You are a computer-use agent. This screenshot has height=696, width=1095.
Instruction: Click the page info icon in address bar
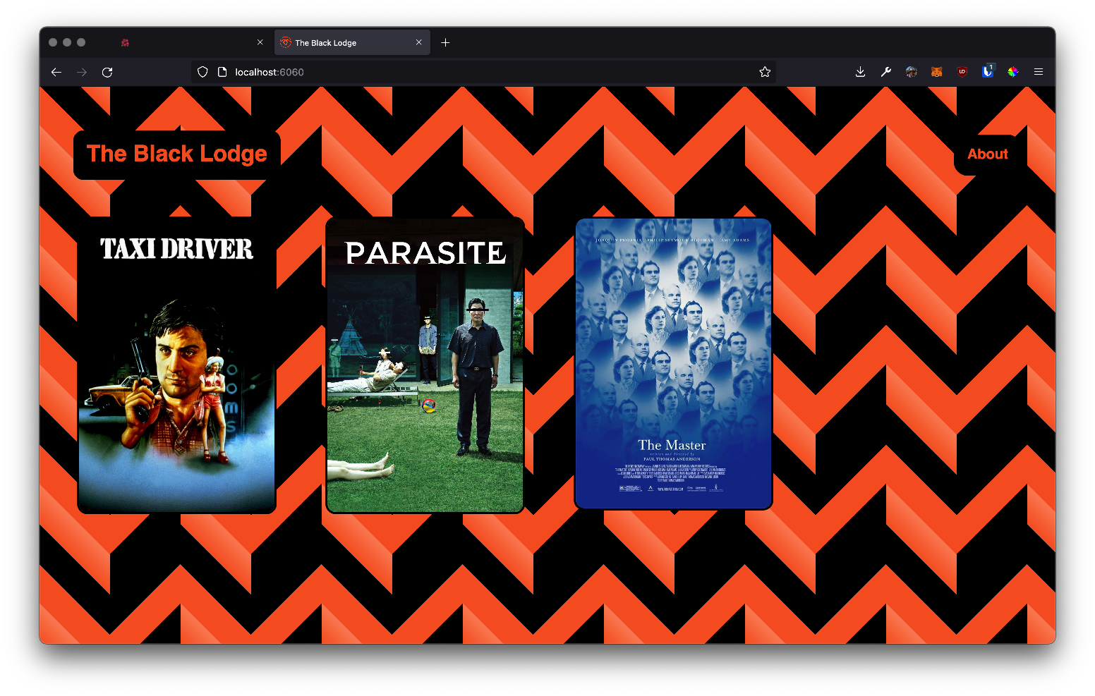click(x=222, y=72)
